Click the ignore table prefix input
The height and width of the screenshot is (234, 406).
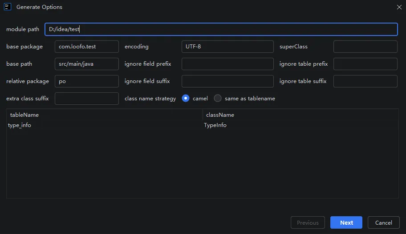click(x=365, y=64)
